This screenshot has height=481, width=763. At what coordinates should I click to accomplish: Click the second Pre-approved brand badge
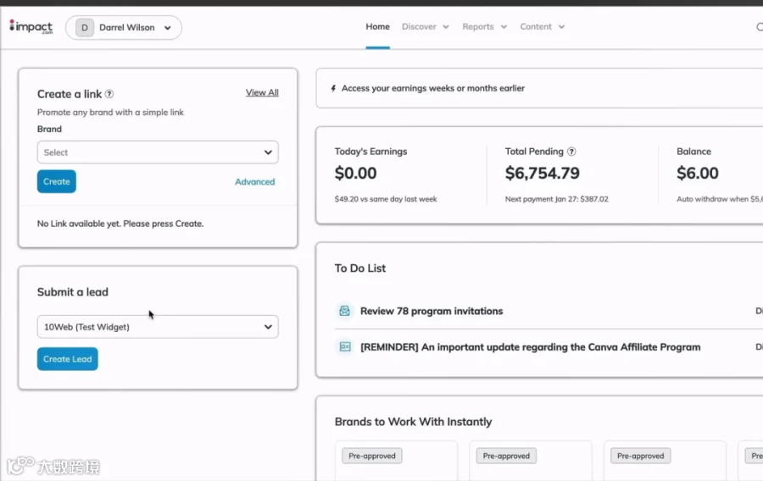506,456
